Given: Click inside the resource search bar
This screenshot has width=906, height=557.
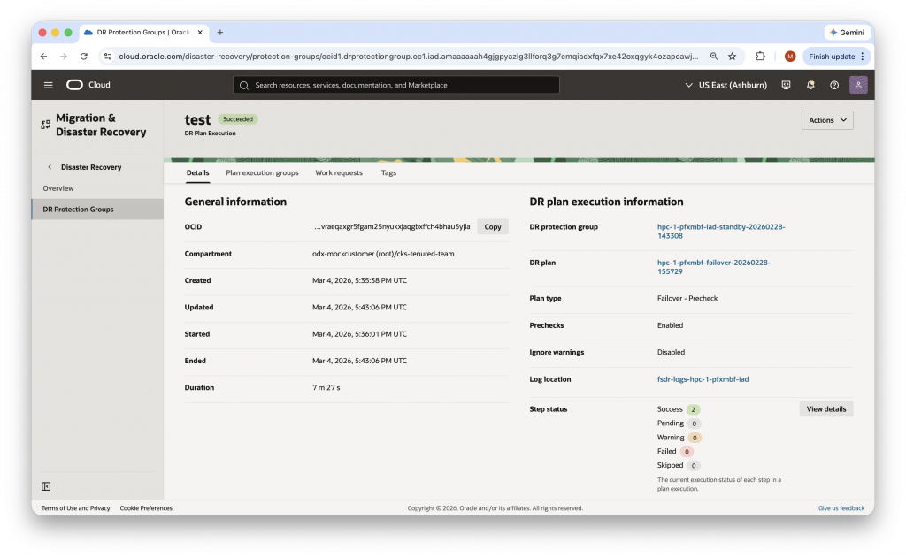Looking at the screenshot, I should [x=398, y=85].
